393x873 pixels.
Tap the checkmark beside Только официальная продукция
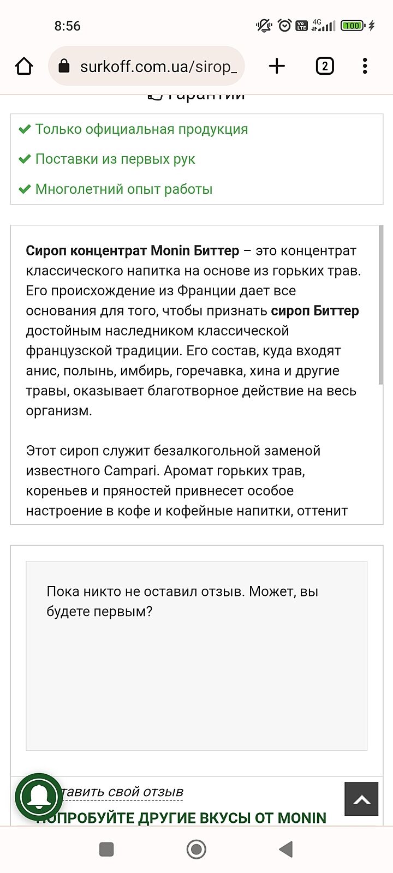[x=24, y=129]
